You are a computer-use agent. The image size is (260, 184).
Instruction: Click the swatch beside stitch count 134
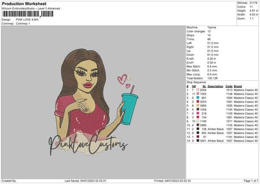tap(198, 117)
